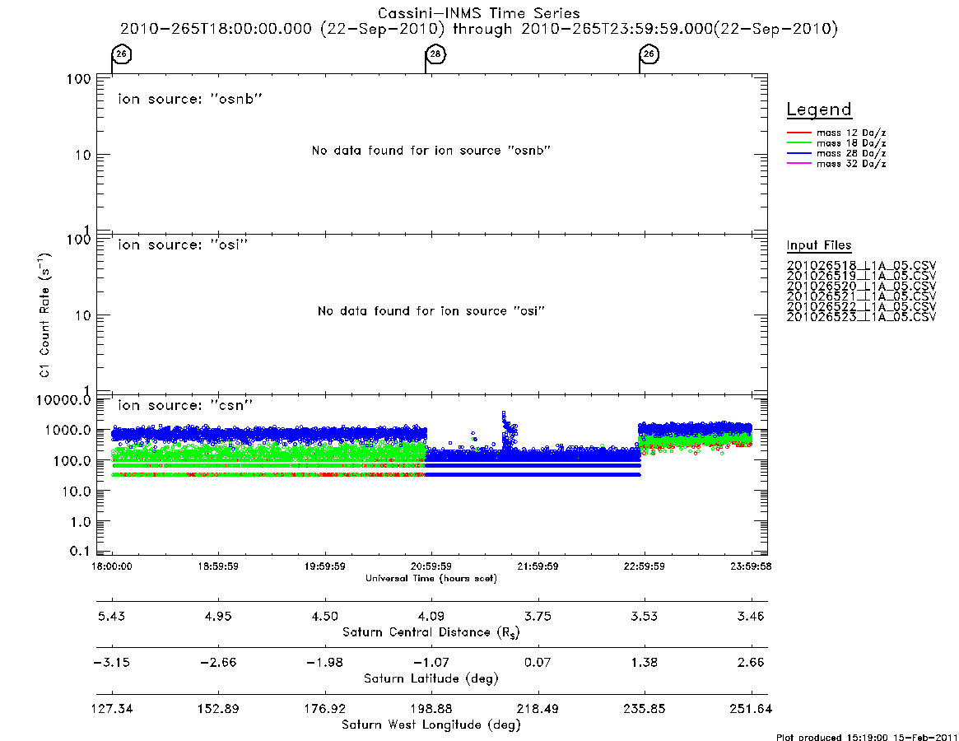Click the 22:59:59 time tick label
This screenshot has height=741, width=959.
(644, 566)
